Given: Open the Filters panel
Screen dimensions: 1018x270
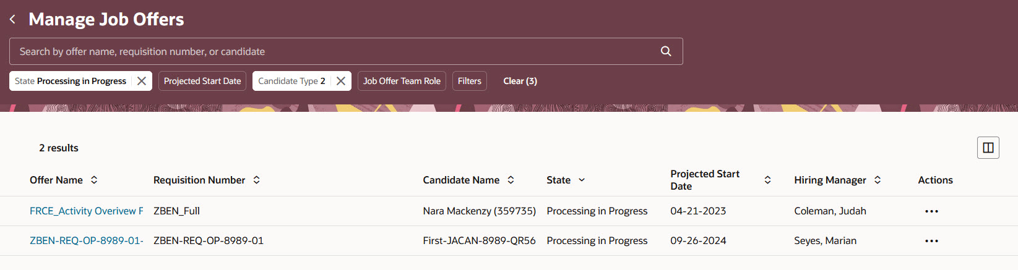Looking at the screenshot, I should [x=469, y=81].
